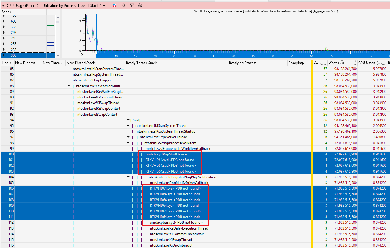Image resolution: width=390 pixels, height=248 pixels.
Task: Click the color swatch for series 600
Action: point(50,21)
